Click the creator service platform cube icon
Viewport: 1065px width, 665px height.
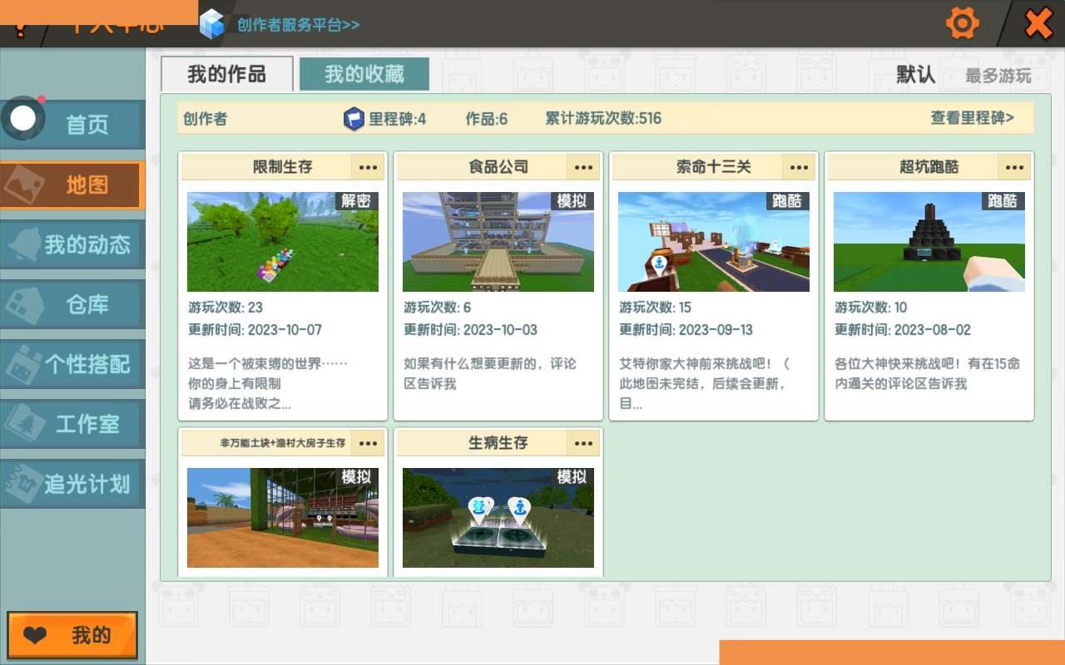pos(212,24)
